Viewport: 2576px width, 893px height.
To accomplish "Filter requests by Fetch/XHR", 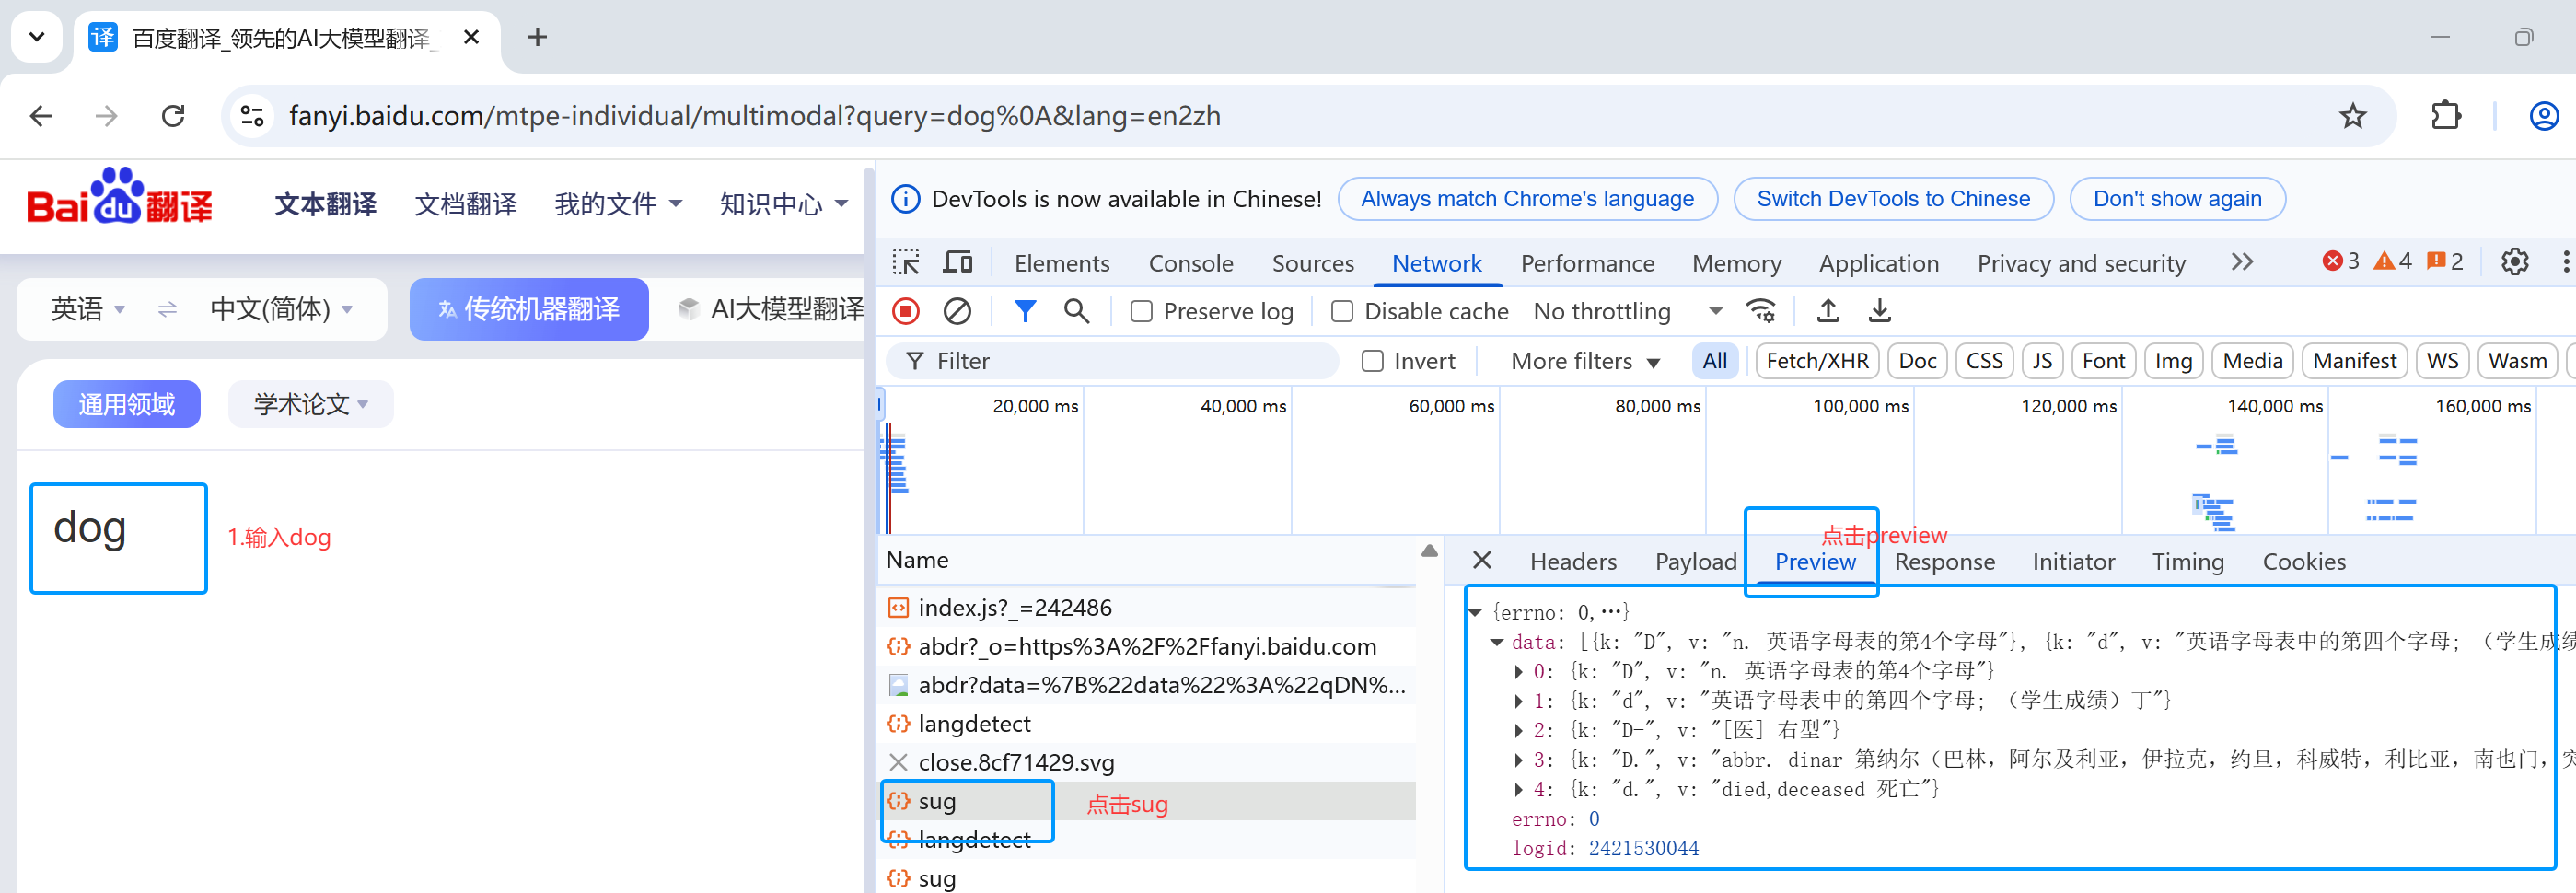I will coord(1816,361).
